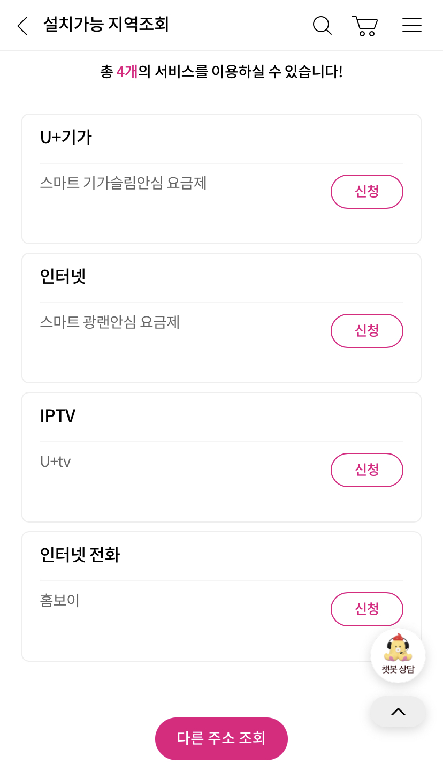The width and height of the screenshot is (443, 771).
Task: Click the 홈보이 plan name
Action: [x=60, y=601]
